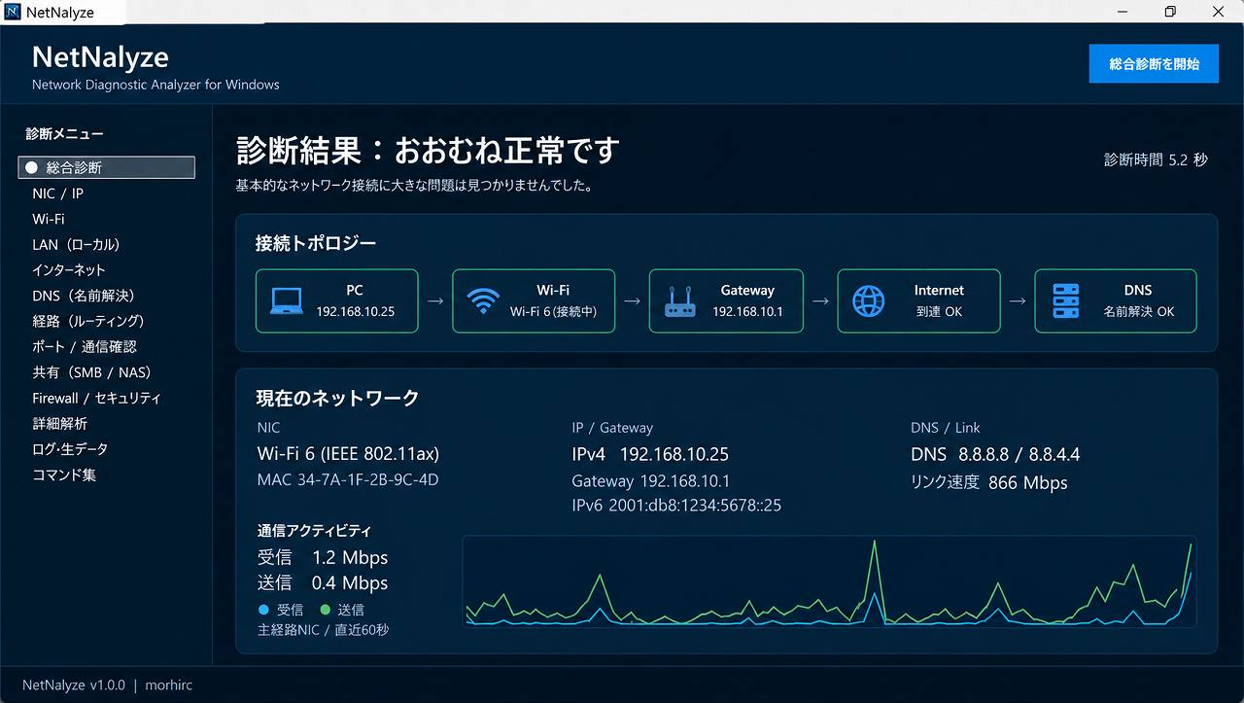This screenshot has height=703, width=1244.
Task: Click the IPv4 192.168.10.25 value
Action: click(650, 454)
